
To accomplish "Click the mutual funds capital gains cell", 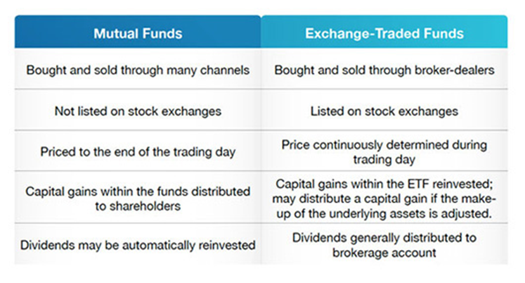I will click(x=138, y=198).
